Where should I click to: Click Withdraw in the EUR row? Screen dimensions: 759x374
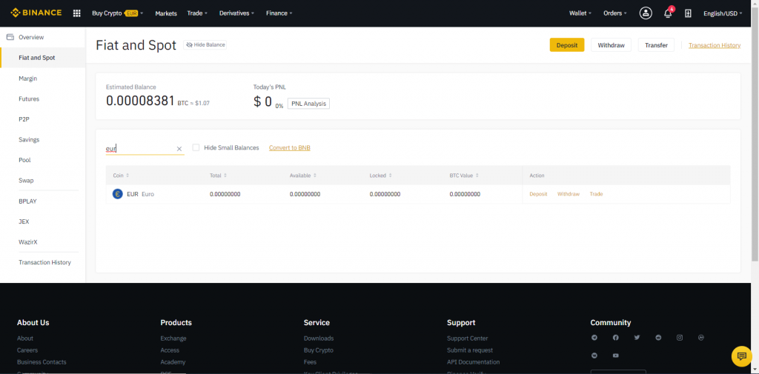(569, 194)
